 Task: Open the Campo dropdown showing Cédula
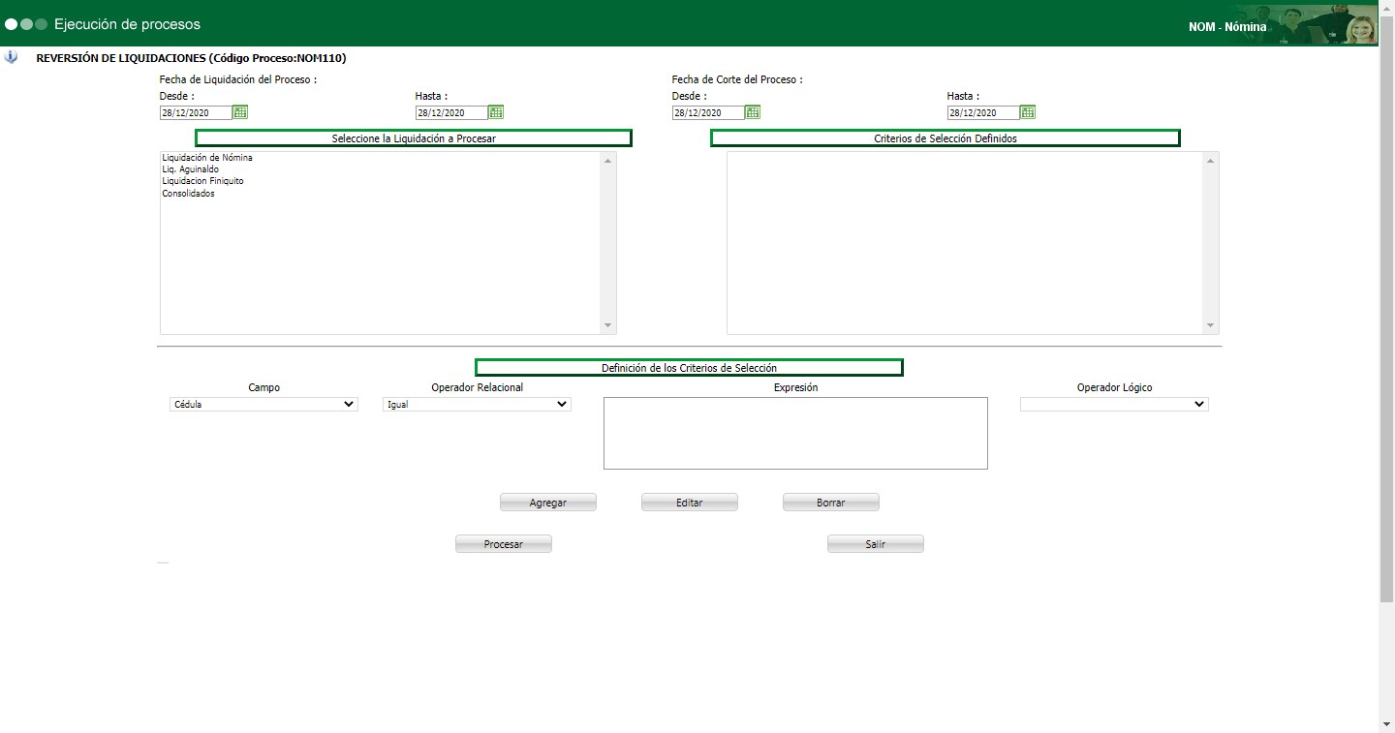(263, 404)
